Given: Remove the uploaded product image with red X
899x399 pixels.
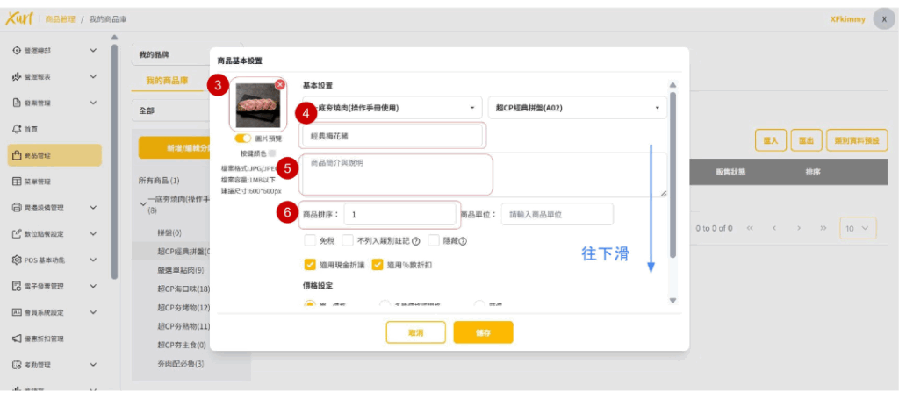Looking at the screenshot, I should point(279,85).
